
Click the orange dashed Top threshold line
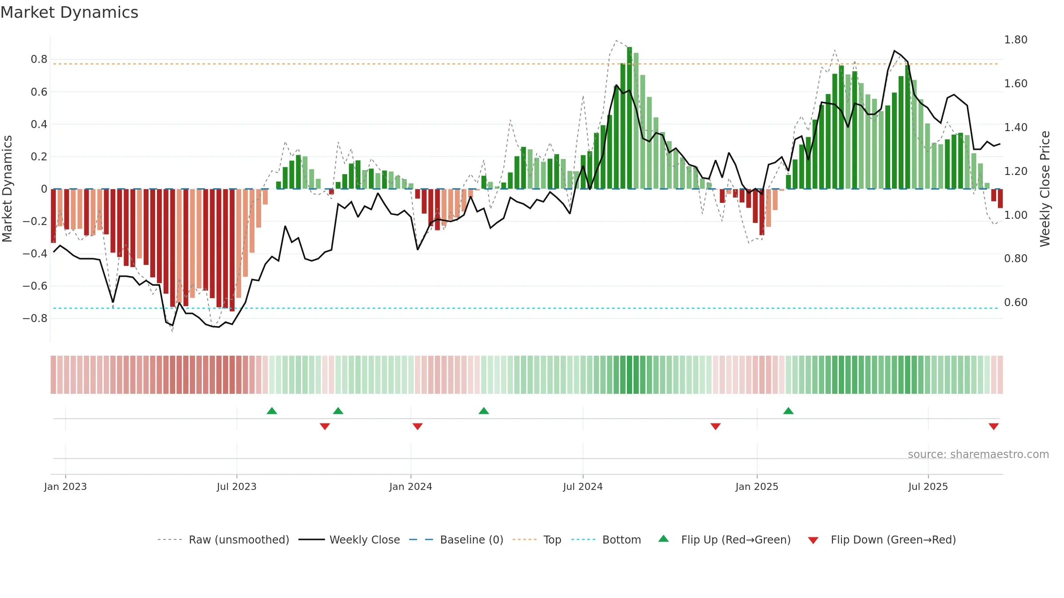tap(526, 64)
